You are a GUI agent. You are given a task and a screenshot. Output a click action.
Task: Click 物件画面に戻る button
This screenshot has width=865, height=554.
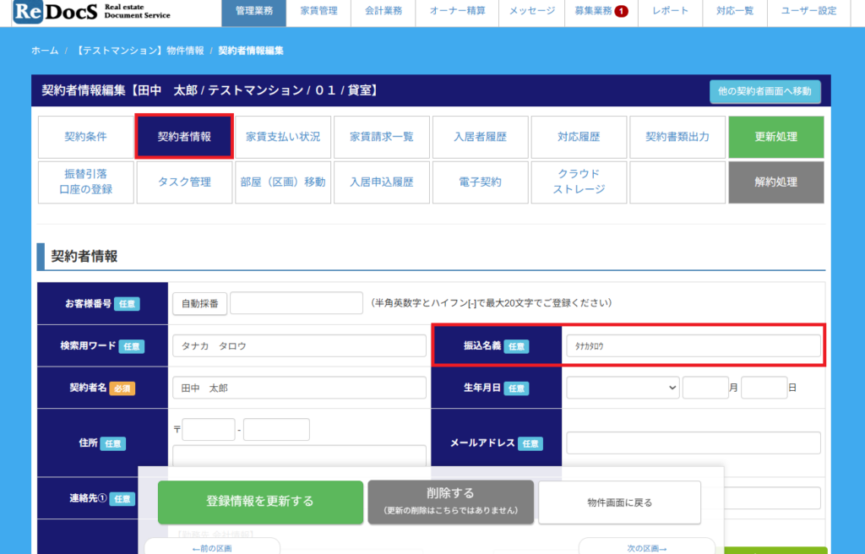(x=619, y=502)
